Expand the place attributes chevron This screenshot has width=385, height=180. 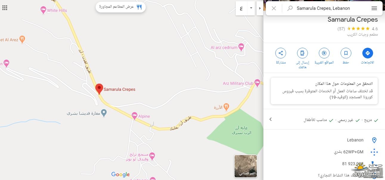coord(271,119)
